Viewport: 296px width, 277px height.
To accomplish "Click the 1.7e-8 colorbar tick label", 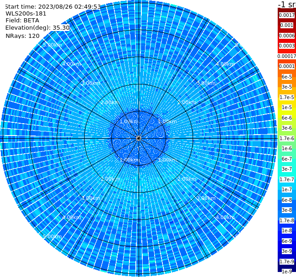I will 287,220.
